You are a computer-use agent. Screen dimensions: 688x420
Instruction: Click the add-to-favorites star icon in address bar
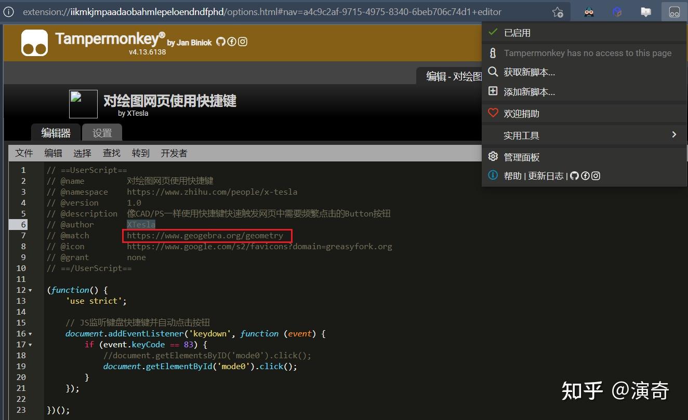(558, 12)
